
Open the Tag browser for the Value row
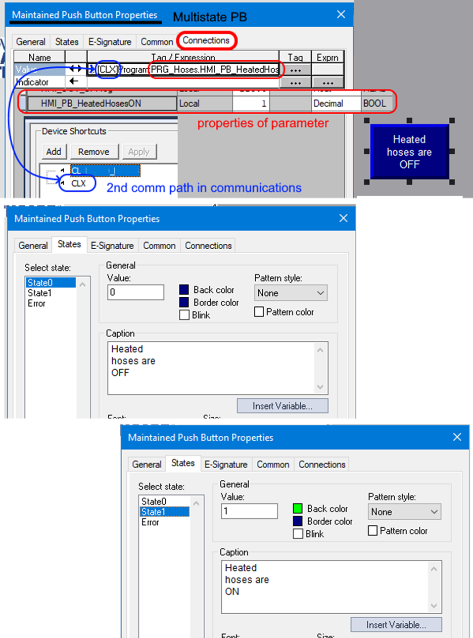(x=296, y=70)
